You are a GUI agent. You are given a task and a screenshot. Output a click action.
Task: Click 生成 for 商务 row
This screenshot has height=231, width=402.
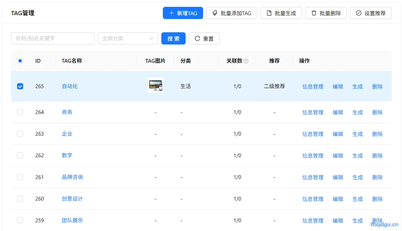coord(358,112)
